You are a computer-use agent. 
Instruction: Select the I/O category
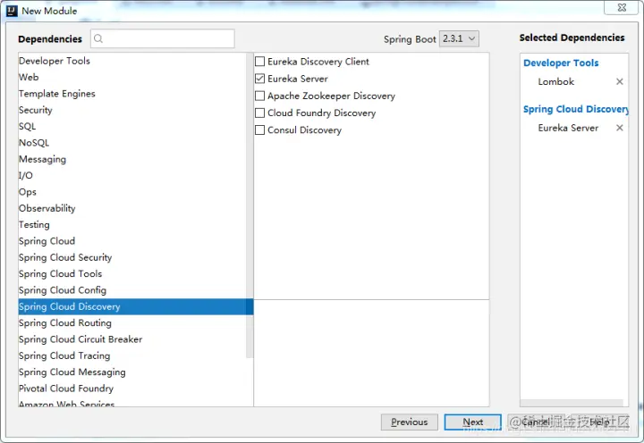click(132, 176)
